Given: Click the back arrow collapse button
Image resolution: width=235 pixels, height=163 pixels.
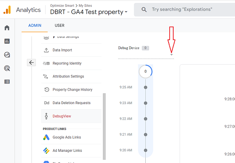Looking at the screenshot, I should (x=31, y=62).
